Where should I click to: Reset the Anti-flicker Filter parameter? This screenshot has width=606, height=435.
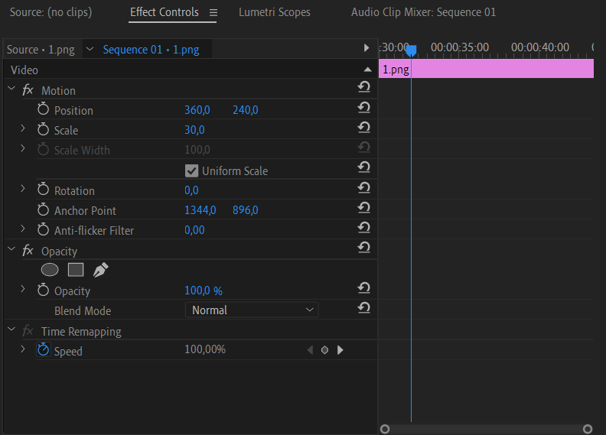(x=364, y=227)
